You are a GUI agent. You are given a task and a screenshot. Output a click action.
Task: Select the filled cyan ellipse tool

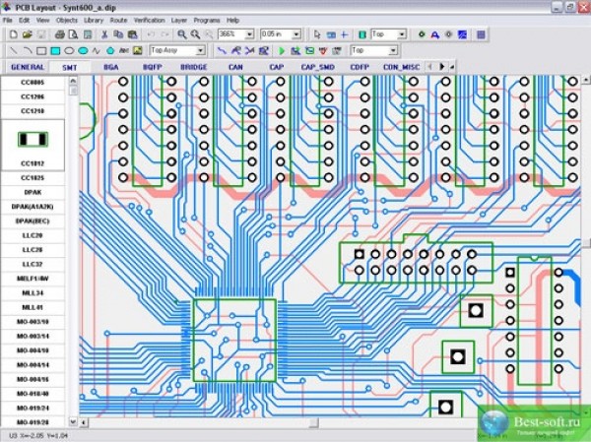83,50
